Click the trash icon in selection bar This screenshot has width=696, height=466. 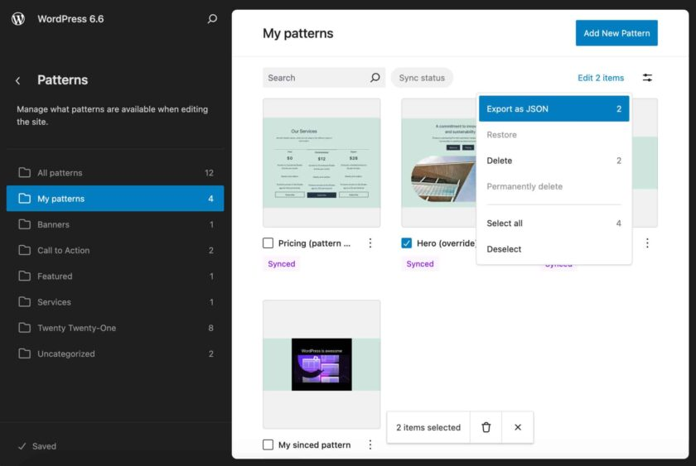(x=486, y=427)
